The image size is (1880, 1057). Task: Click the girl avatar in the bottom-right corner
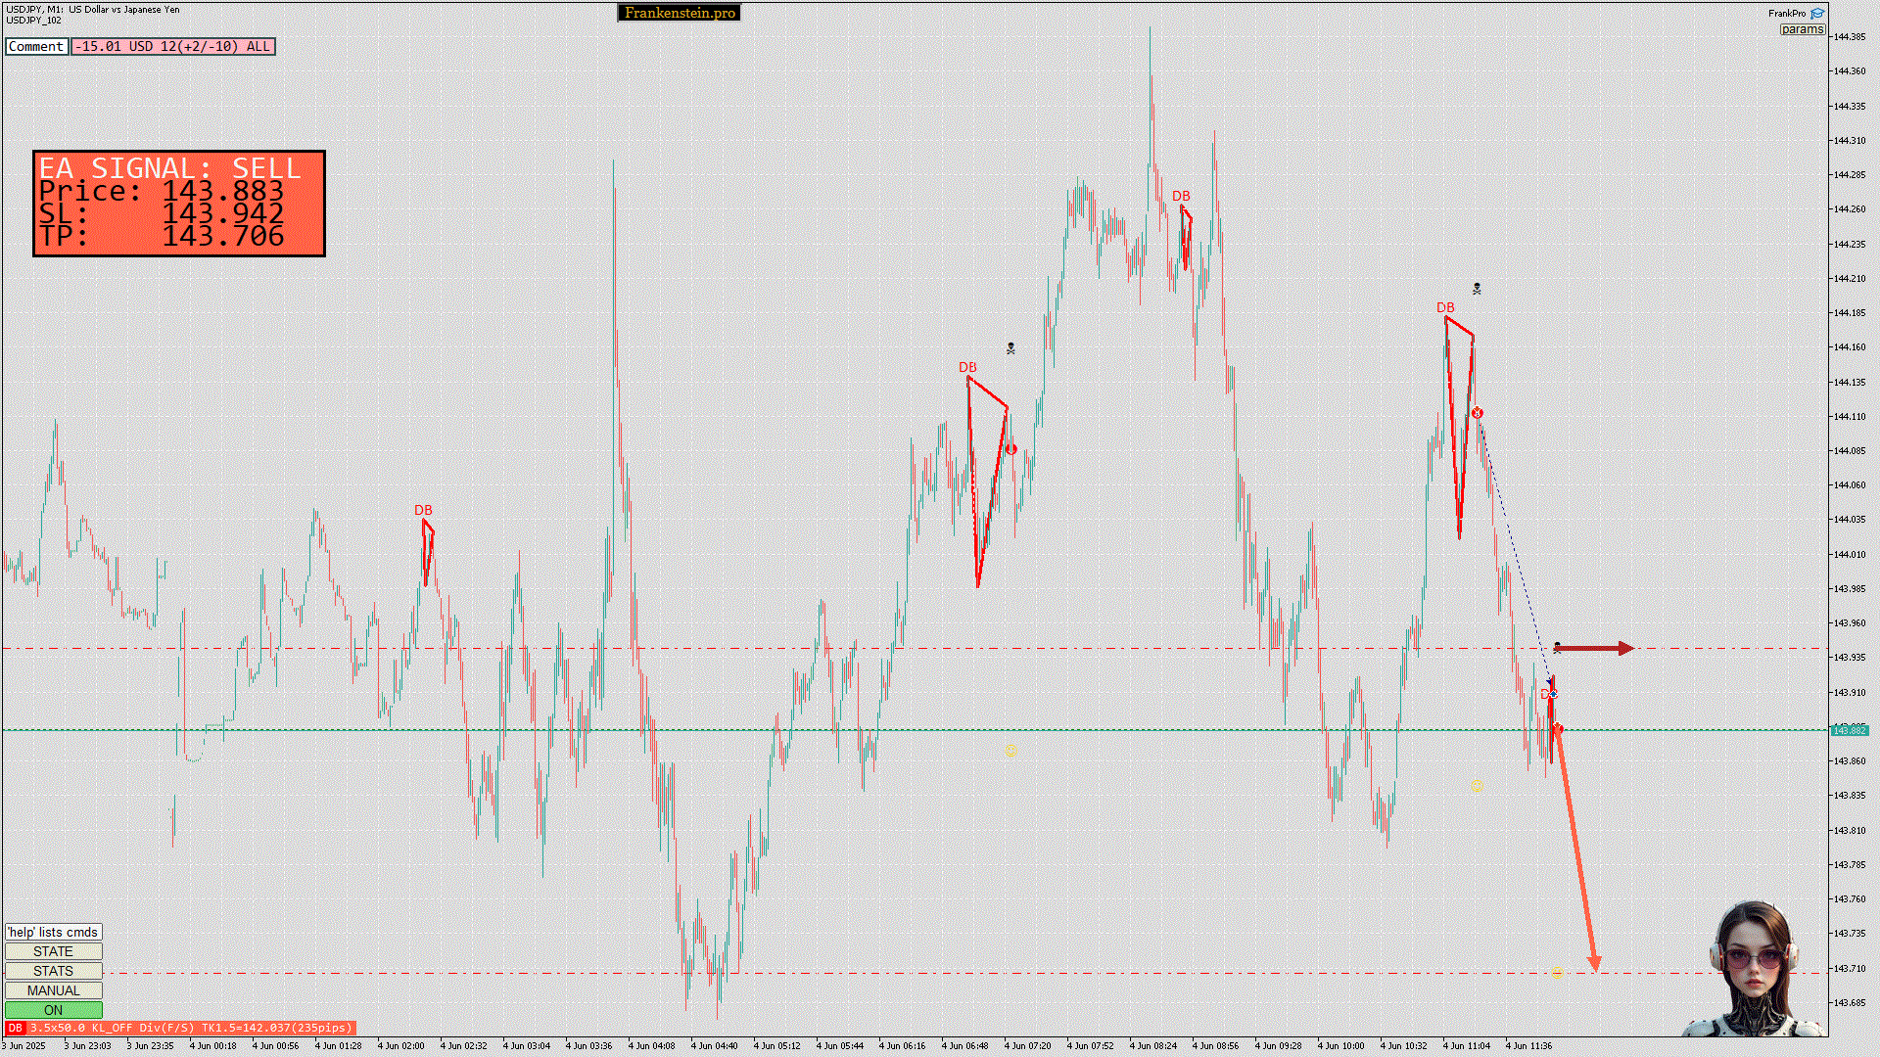pos(1755,969)
